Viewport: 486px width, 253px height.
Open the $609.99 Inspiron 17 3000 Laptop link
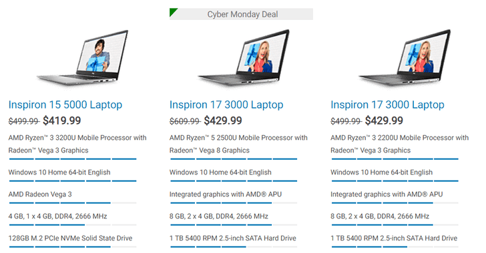(x=226, y=105)
